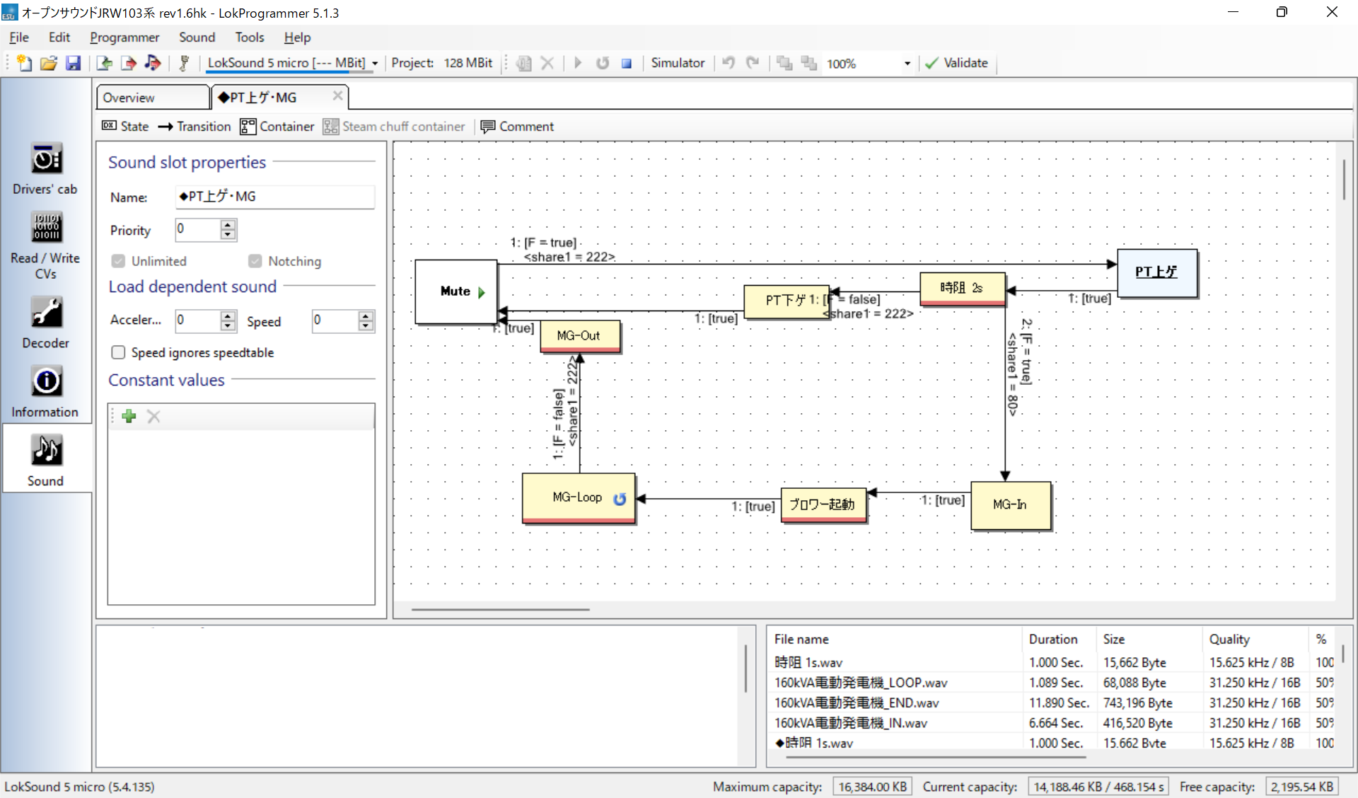
Task: Click the sound slot Name field
Action: (274, 197)
